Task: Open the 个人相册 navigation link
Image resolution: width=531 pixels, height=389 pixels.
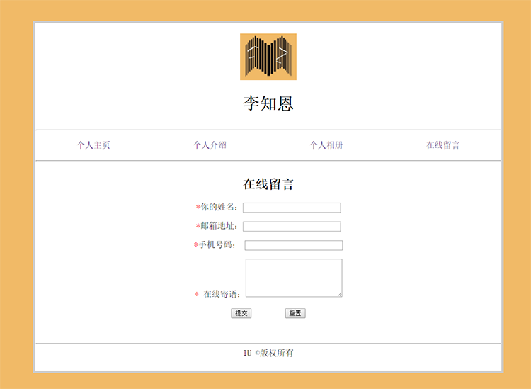Action: [326, 145]
